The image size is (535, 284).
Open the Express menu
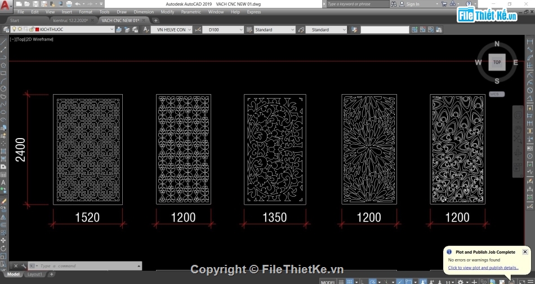[x=254, y=12]
